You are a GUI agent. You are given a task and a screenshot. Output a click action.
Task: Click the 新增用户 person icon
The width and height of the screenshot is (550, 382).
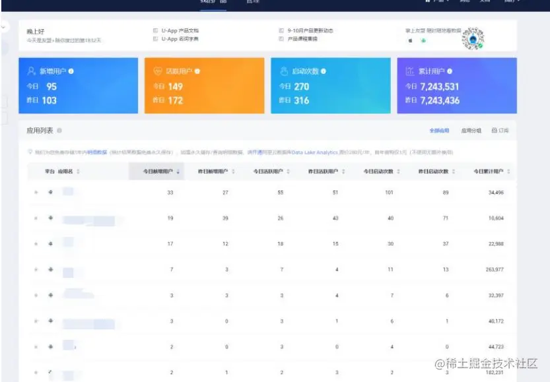31,71
